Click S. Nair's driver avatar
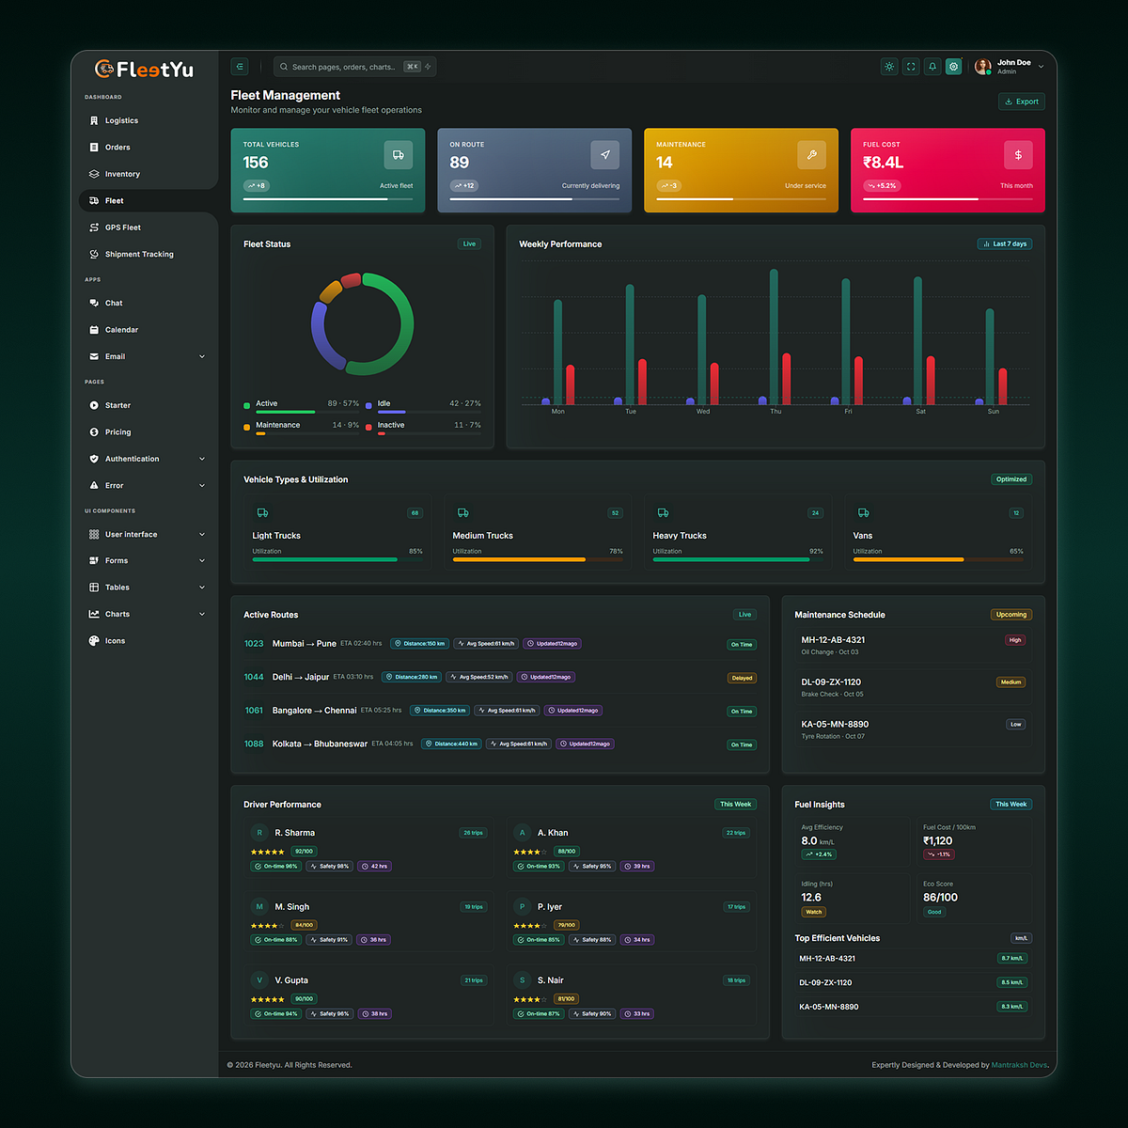 tap(523, 980)
